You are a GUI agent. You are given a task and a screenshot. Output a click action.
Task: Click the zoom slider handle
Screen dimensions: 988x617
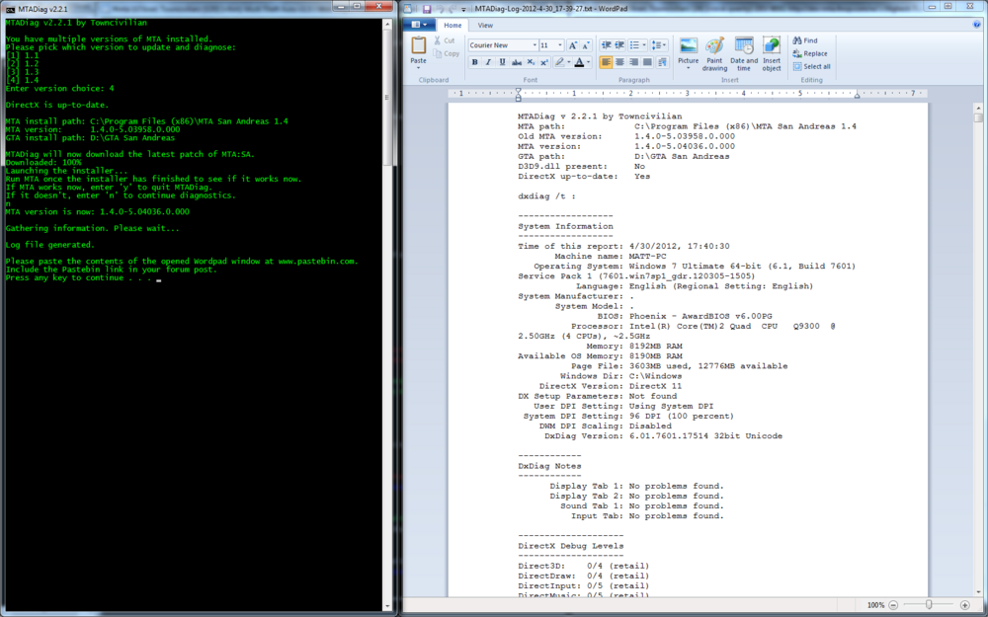tap(930, 604)
